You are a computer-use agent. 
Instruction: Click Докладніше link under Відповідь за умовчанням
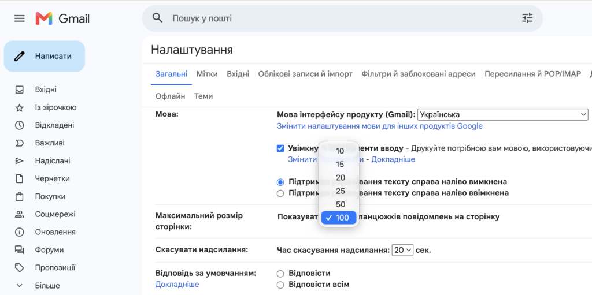[x=177, y=284]
